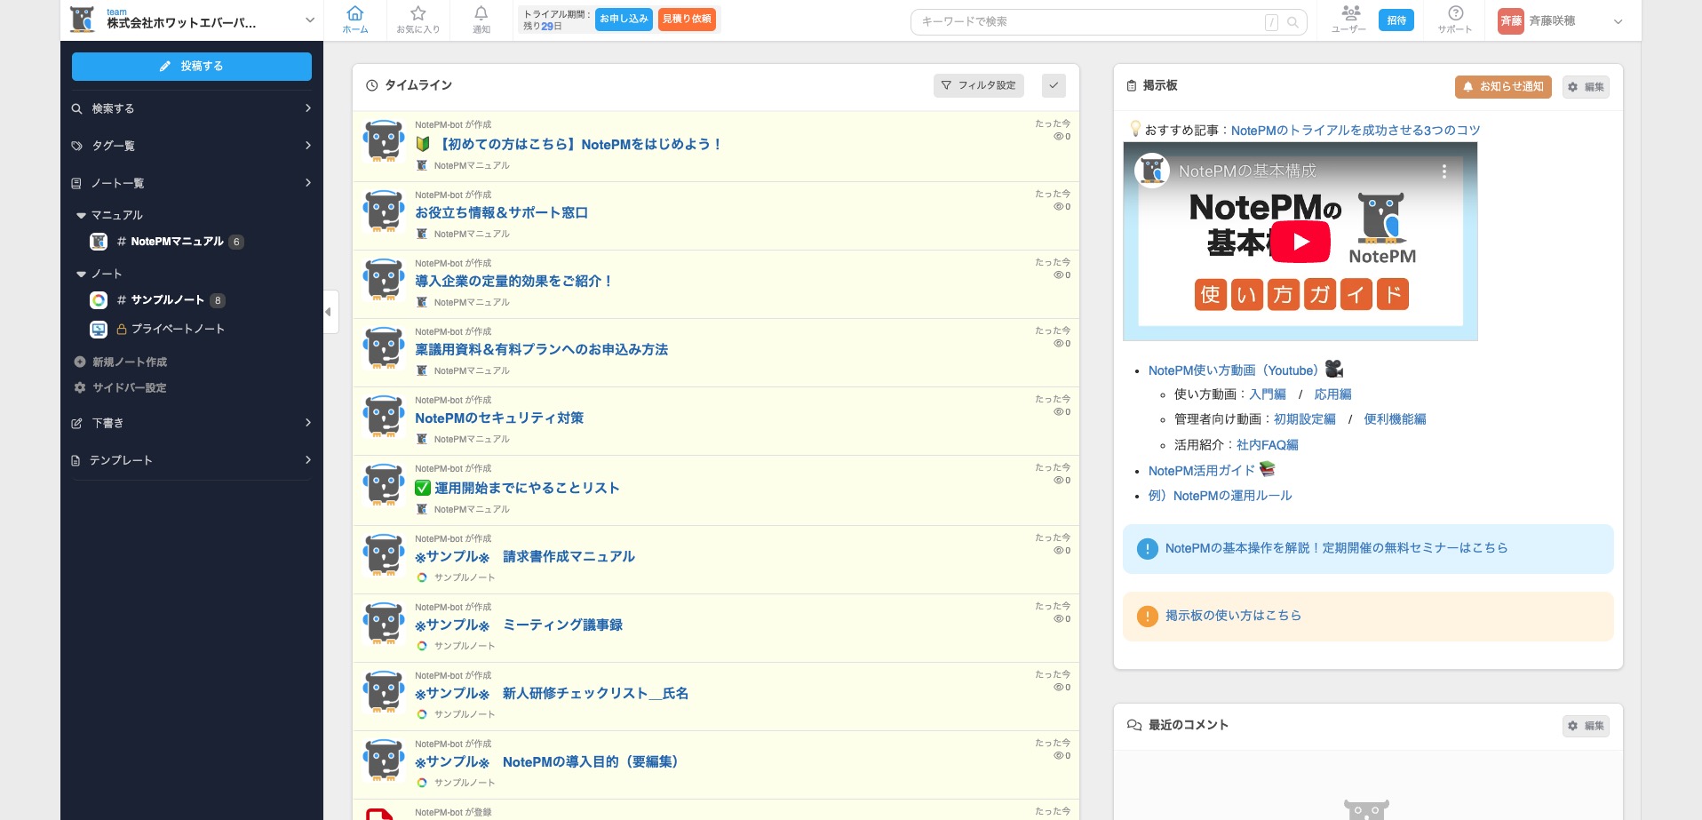
Task: Click the Home icon in top navigation
Action: 355,14
